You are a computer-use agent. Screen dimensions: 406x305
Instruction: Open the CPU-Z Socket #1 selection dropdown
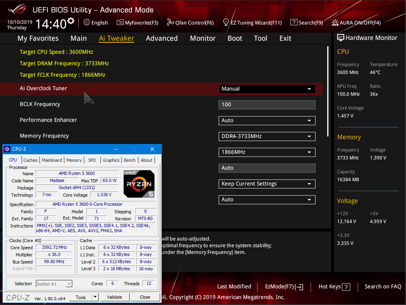(54, 284)
